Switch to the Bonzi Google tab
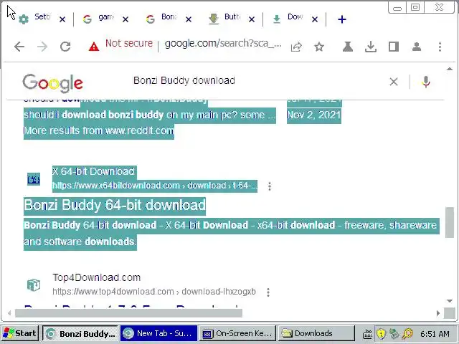 coord(161,19)
